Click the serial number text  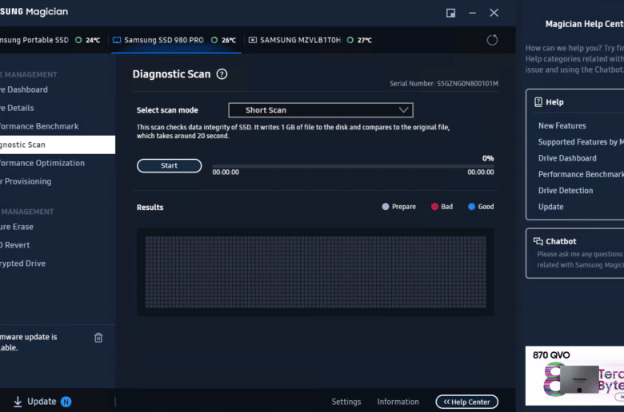444,83
